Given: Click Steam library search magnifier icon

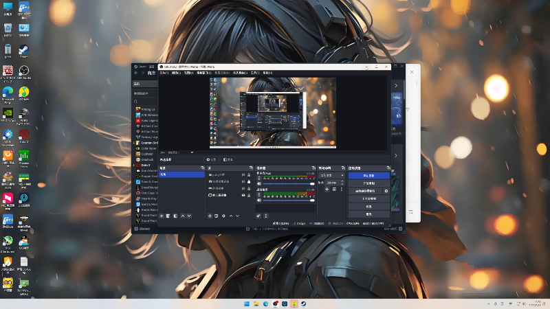Looking at the screenshot, I should [x=135, y=102].
